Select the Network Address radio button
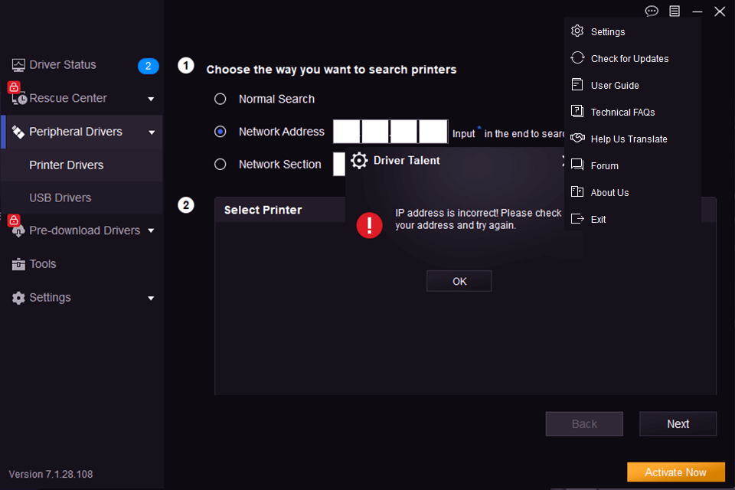 pyautogui.click(x=220, y=132)
